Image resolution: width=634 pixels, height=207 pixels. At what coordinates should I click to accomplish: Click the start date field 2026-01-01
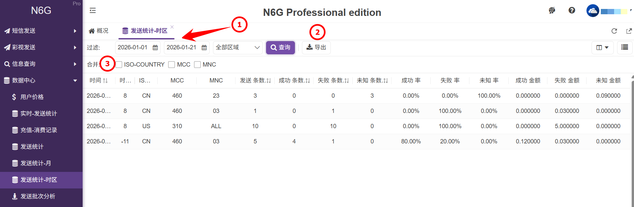pyautogui.click(x=138, y=47)
